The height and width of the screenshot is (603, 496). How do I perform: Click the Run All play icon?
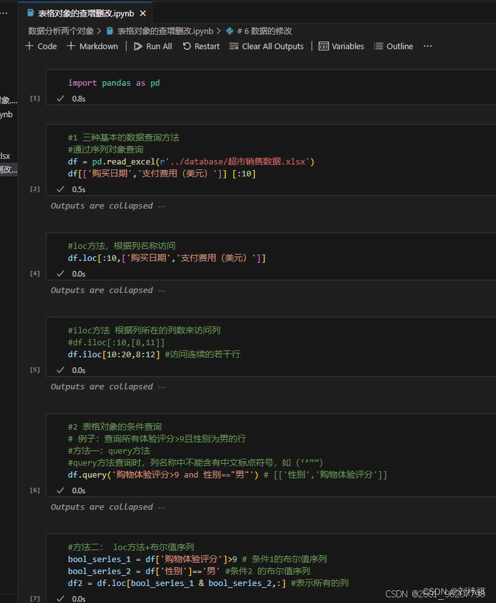point(138,46)
